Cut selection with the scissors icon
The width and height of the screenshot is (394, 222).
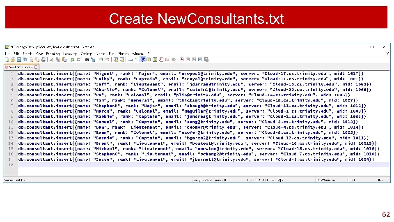tap(52, 59)
